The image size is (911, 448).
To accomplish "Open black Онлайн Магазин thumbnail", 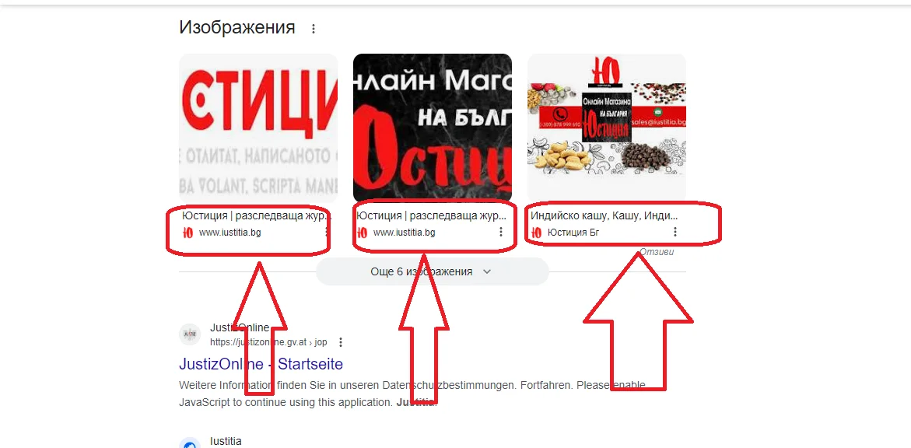I will pyautogui.click(x=433, y=128).
